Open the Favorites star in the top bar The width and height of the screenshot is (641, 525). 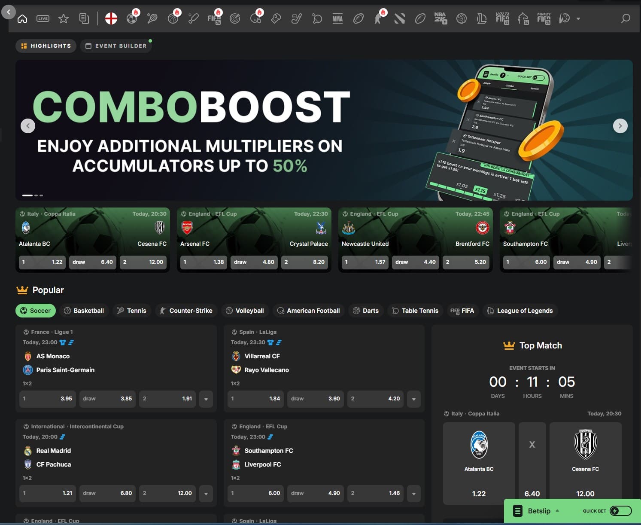[64, 18]
